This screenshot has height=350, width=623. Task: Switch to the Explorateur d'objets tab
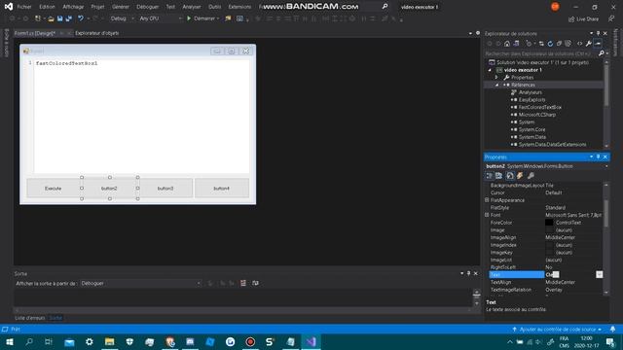click(97, 33)
